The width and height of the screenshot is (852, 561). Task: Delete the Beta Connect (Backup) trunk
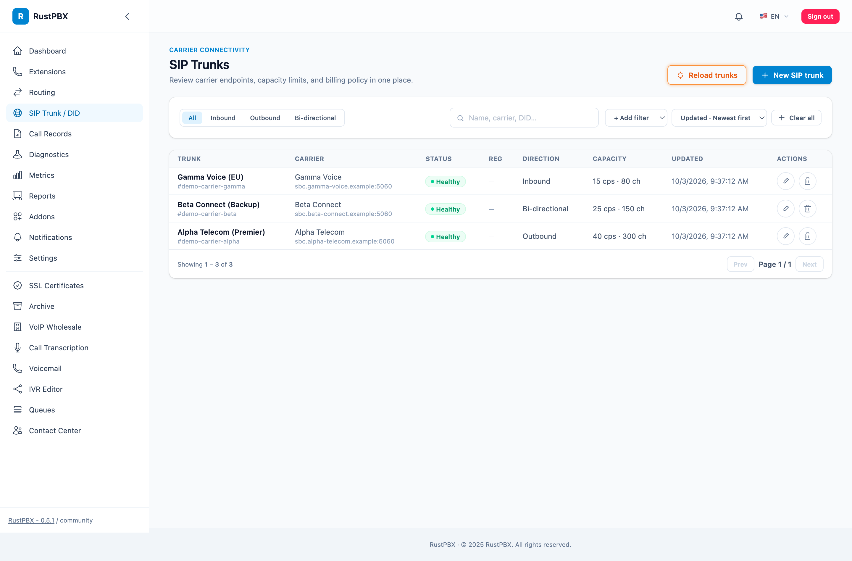(x=807, y=209)
